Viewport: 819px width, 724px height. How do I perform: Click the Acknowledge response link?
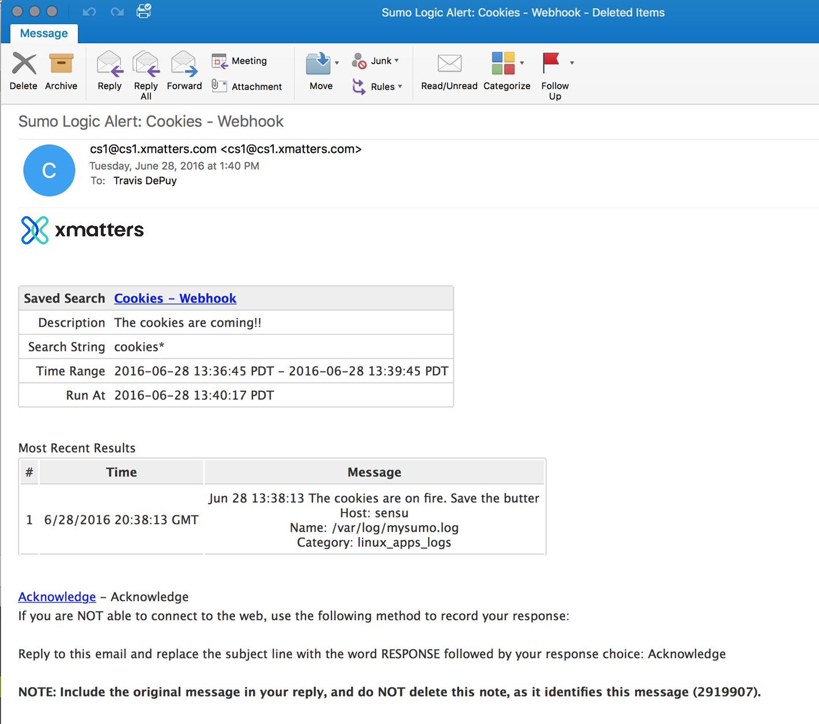(57, 597)
